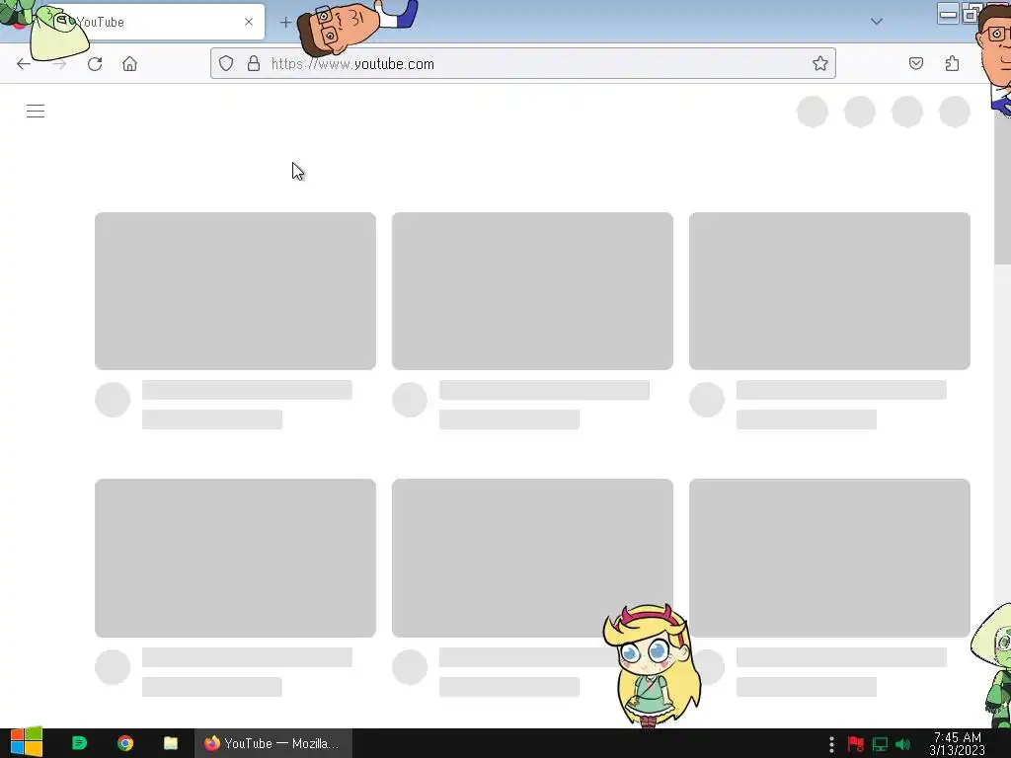Open the YouTube hamburger guide menu

pos(36,111)
